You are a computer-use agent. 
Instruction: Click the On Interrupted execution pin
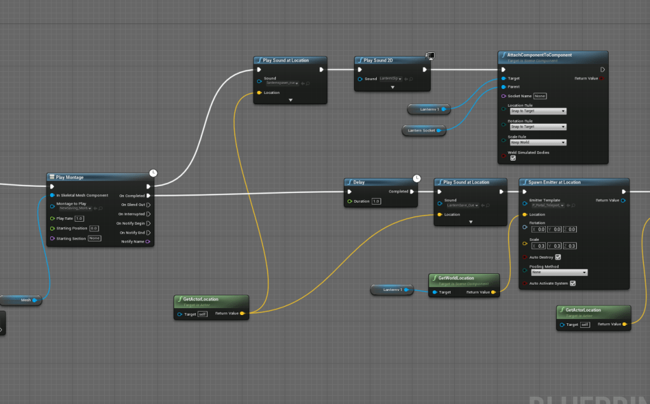(148, 214)
